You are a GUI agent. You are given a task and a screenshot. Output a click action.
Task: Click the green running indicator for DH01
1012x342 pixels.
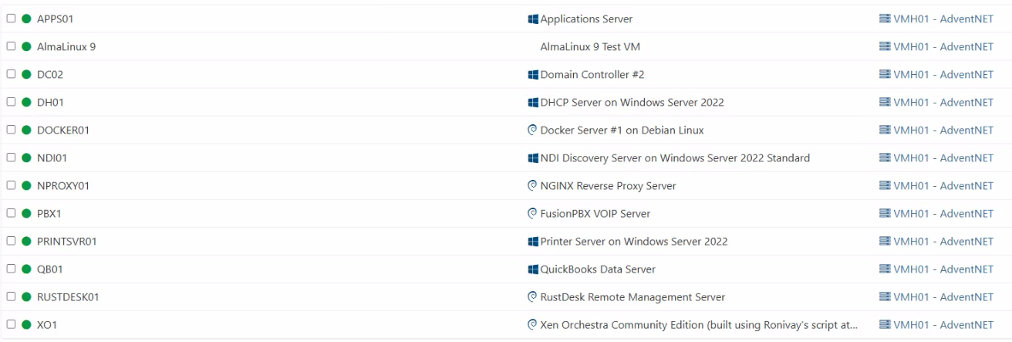click(26, 102)
